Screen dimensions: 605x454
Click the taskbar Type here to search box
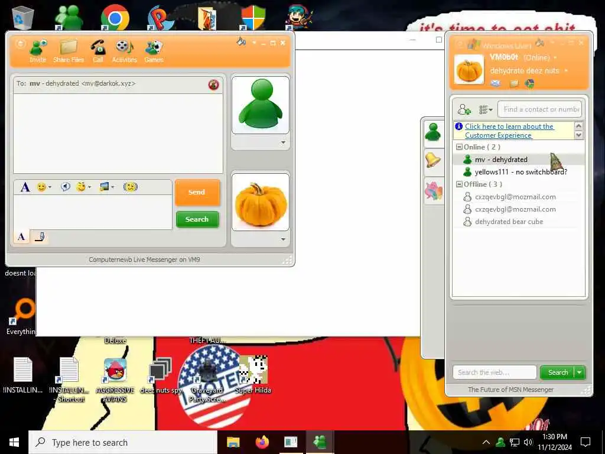tap(123, 442)
